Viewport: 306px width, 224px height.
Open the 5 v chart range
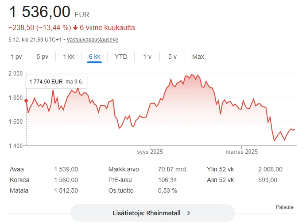[173, 57]
